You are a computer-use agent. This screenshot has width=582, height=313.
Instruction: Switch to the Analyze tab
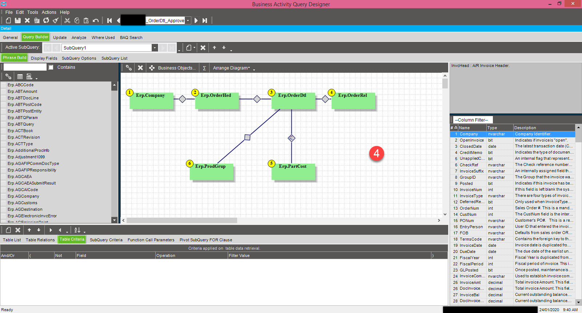(79, 37)
